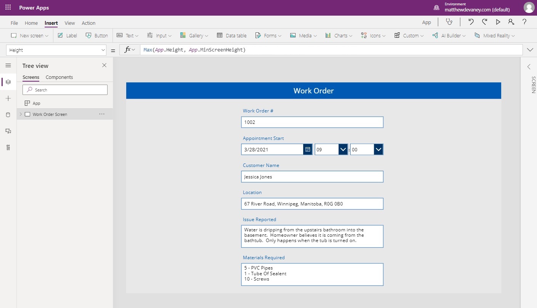Open the minute dropdown showing 00

(x=378, y=149)
